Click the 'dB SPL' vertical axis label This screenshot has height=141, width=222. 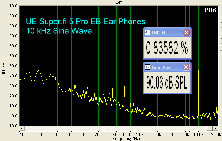[x=4, y=67]
